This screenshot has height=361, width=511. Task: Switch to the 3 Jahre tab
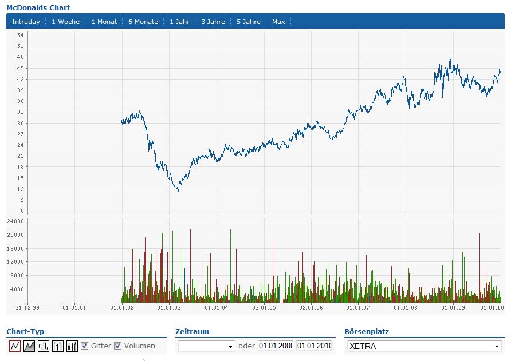point(213,22)
